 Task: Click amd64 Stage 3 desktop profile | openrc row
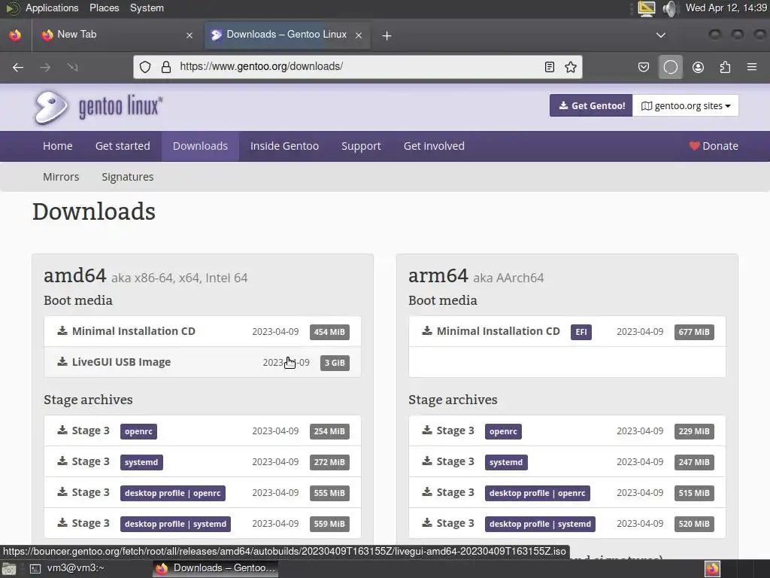tap(202, 492)
